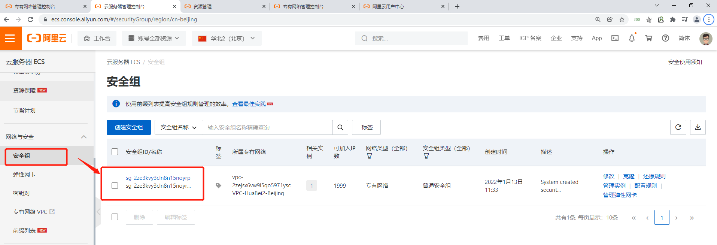Select 弹性网卡 in the sidebar
Image resolution: width=717 pixels, height=245 pixels.
[x=24, y=175]
